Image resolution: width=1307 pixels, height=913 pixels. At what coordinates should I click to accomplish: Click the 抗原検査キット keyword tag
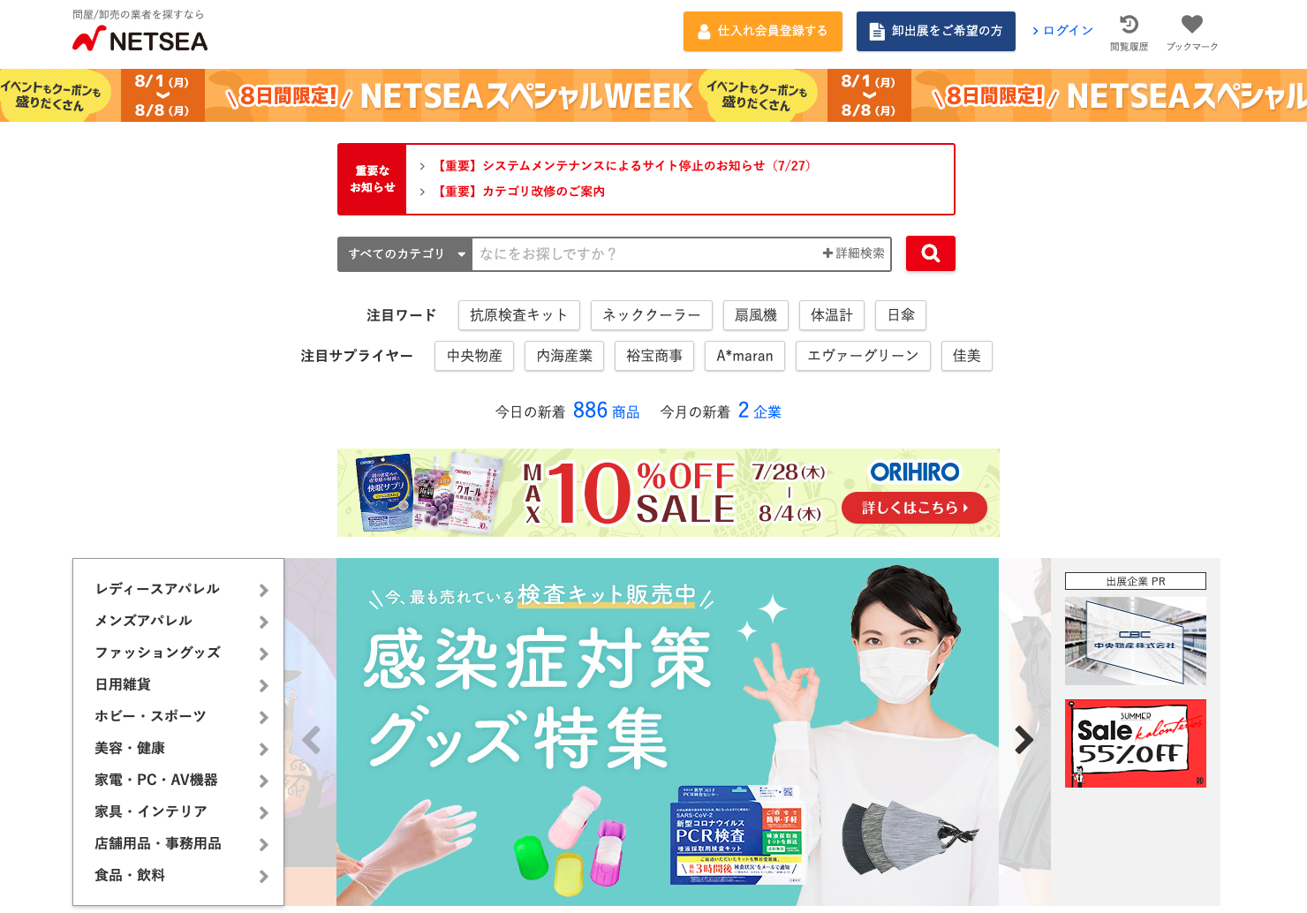[x=519, y=315]
